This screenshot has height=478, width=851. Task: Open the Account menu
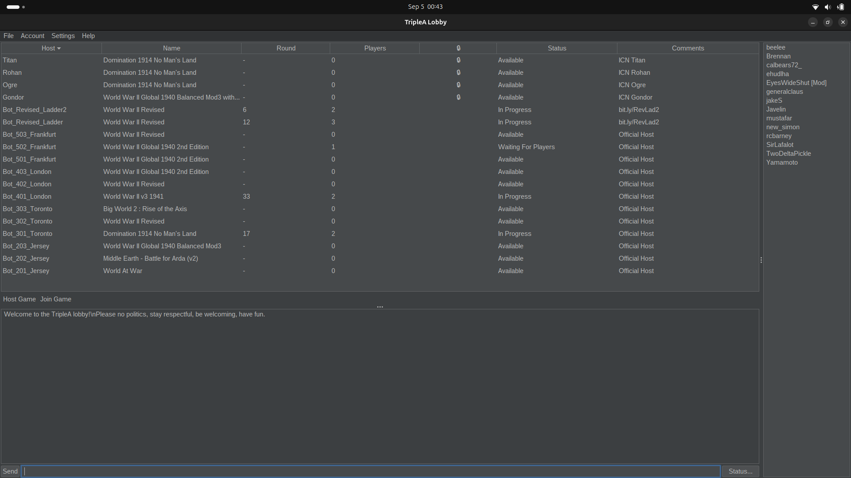(32, 36)
